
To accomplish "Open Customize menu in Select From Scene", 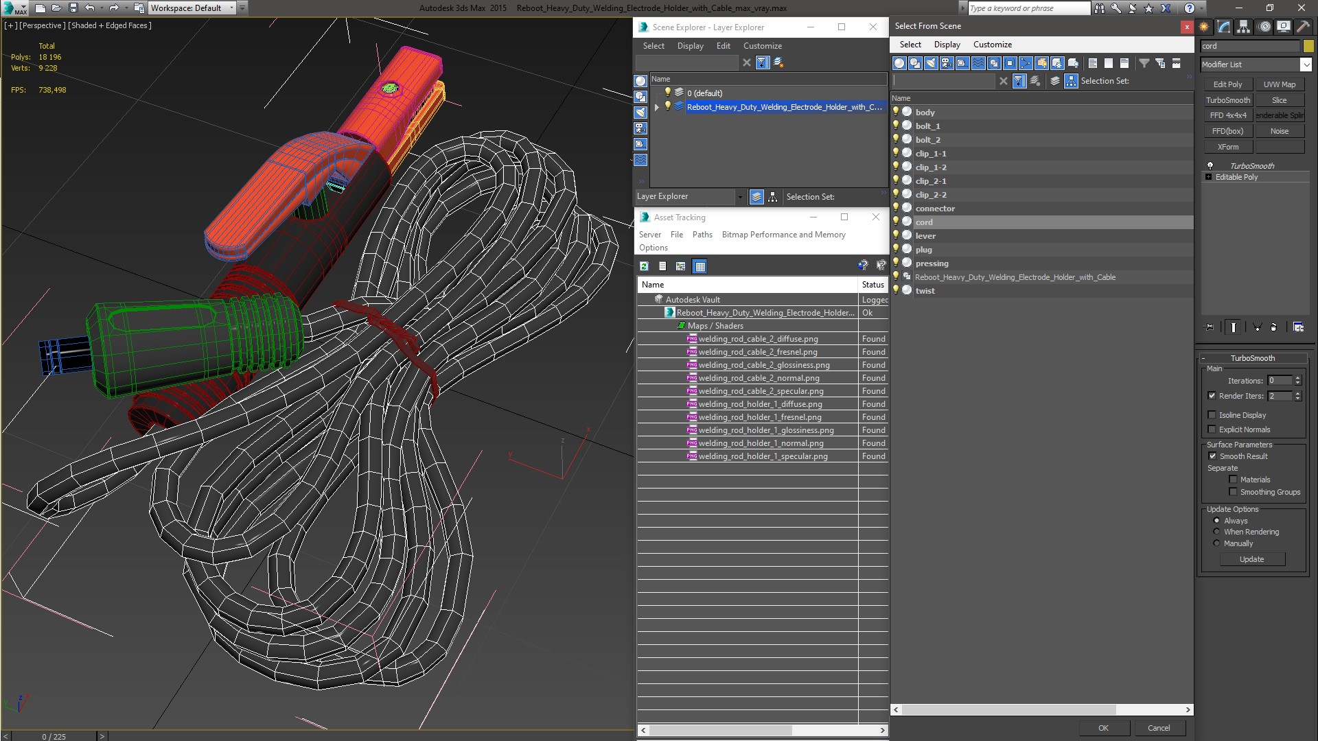I will (x=992, y=45).
